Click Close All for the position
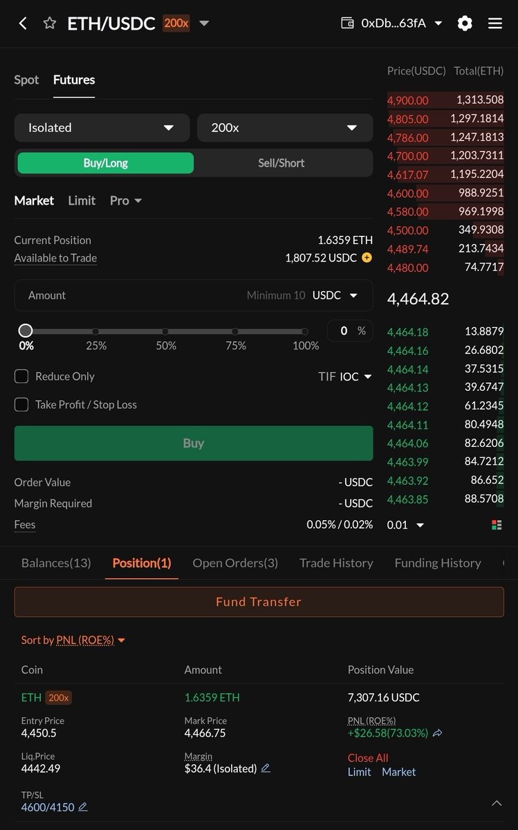This screenshot has height=830, width=518. click(x=368, y=758)
